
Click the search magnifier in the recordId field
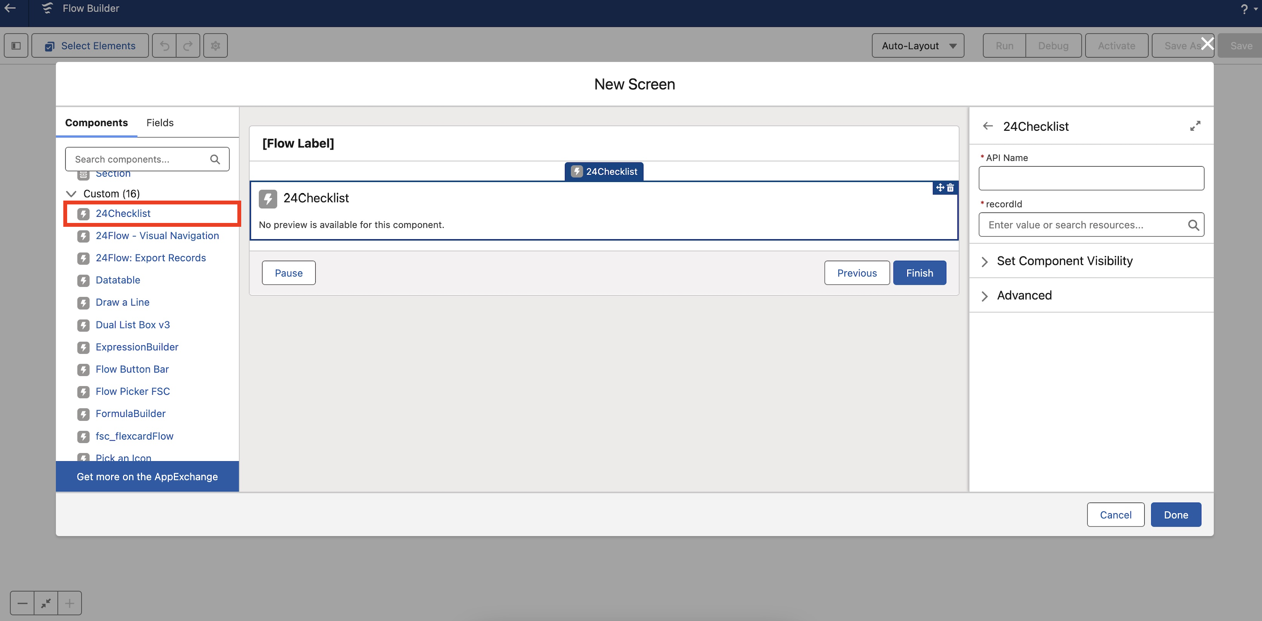tap(1193, 225)
